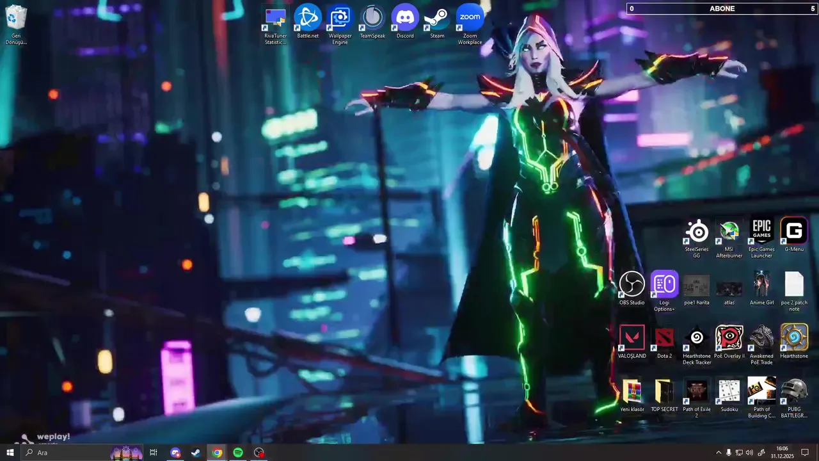Select the MSI Afterburner icon
Image resolution: width=819 pixels, height=461 pixels.
(729, 238)
